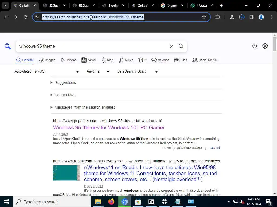The width and height of the screenshot is (277, 207).
Task: Open the r/Windows11 Reddit result title
Action: click(x=150, y=173)
